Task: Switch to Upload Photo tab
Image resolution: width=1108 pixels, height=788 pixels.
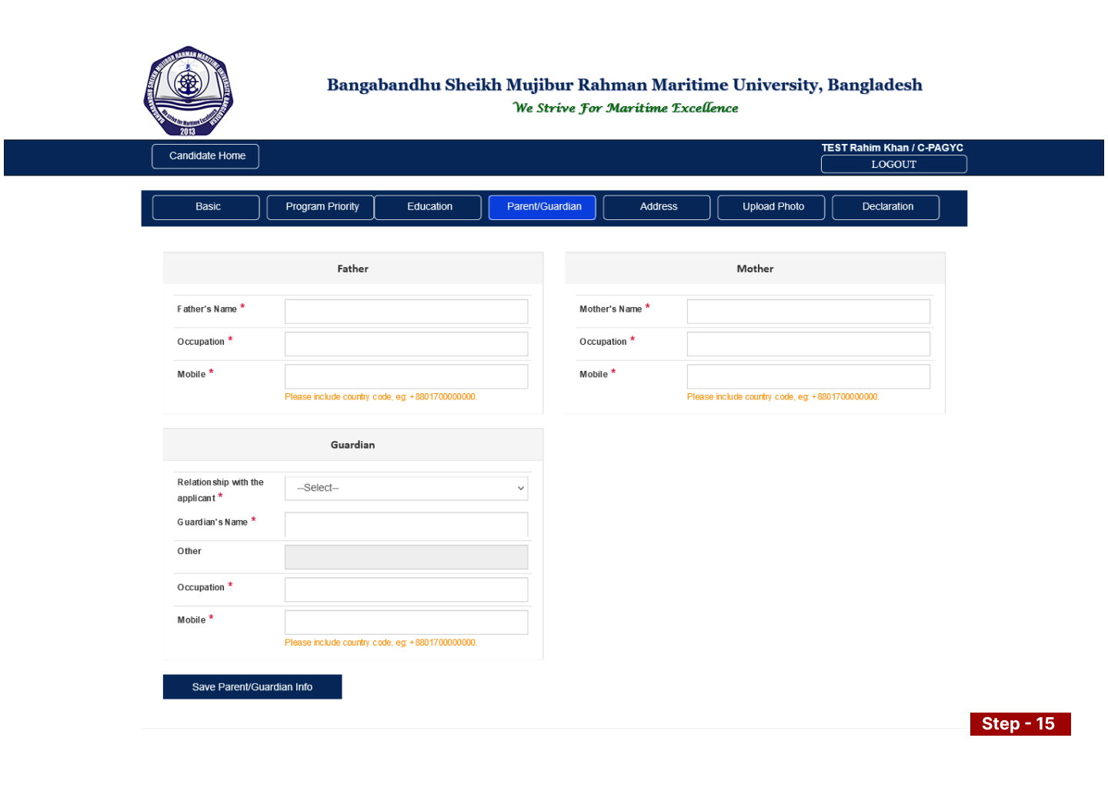Action: (772, 207)
